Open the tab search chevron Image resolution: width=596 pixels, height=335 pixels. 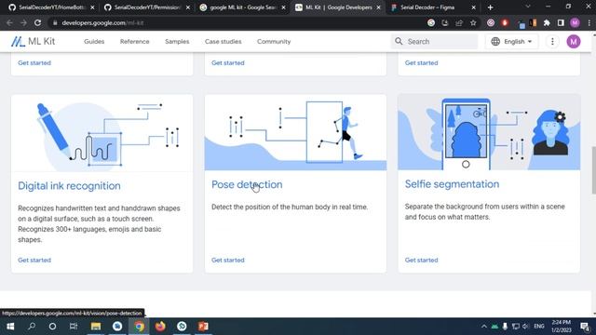coord(528,7)
